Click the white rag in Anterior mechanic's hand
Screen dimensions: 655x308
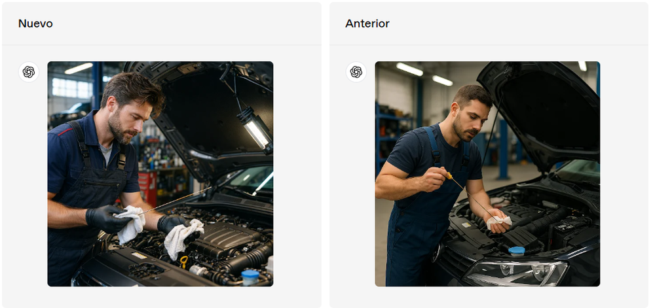coord(498,222)
